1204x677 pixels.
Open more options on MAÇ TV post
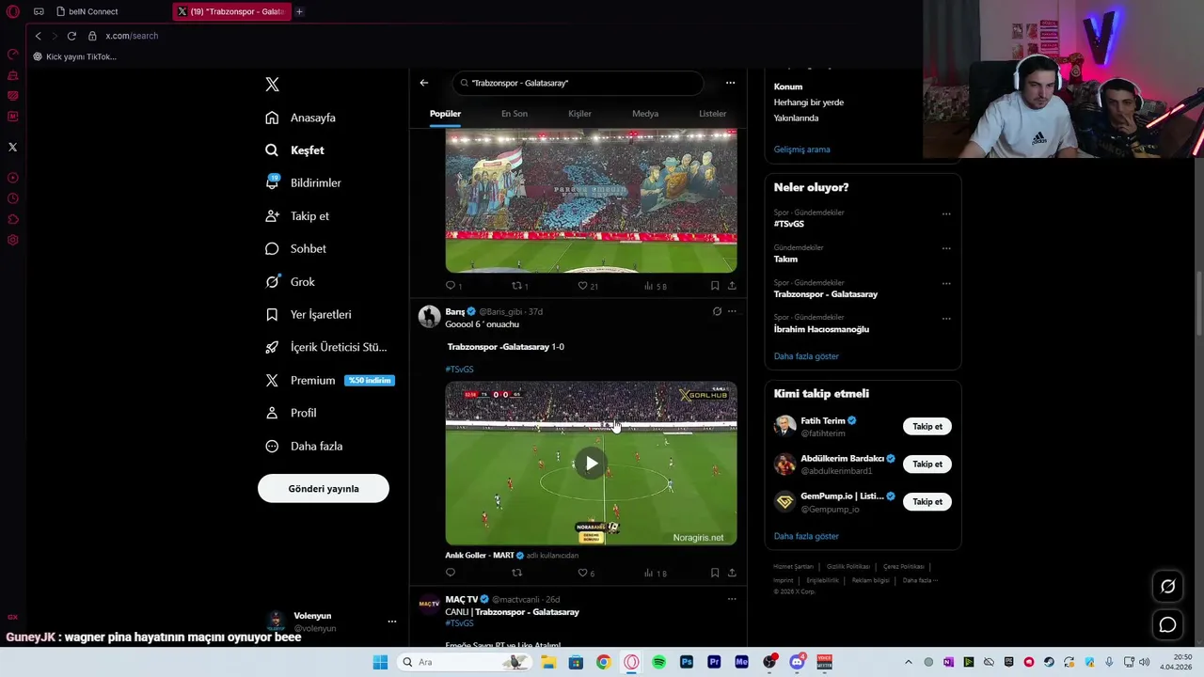[x=732, y=599]
